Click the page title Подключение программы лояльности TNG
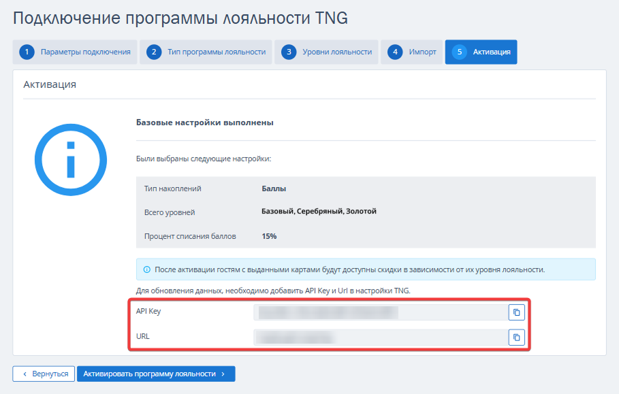 point(180,18)
